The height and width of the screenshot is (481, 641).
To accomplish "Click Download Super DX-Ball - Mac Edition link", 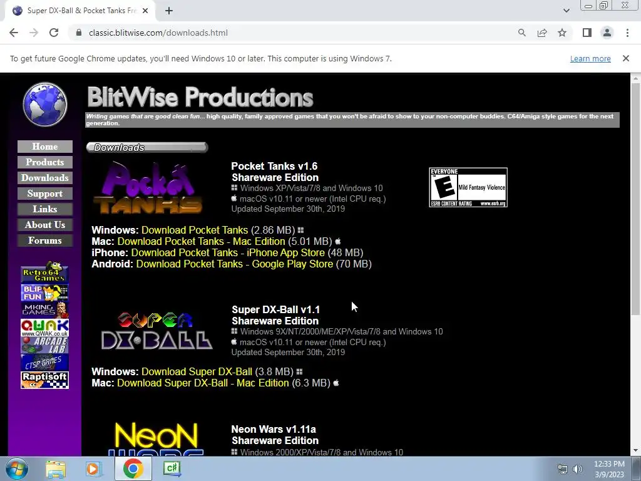I will tap(203, 383).
